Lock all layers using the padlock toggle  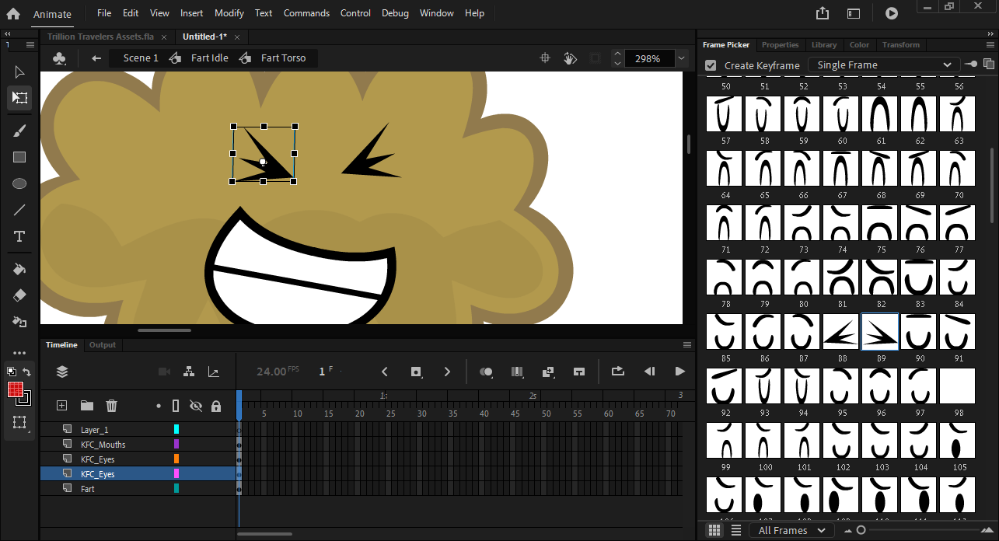pyautogui.click(x=216, y=405)
